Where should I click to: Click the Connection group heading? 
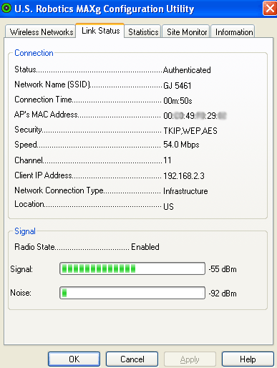click(34, 53)
